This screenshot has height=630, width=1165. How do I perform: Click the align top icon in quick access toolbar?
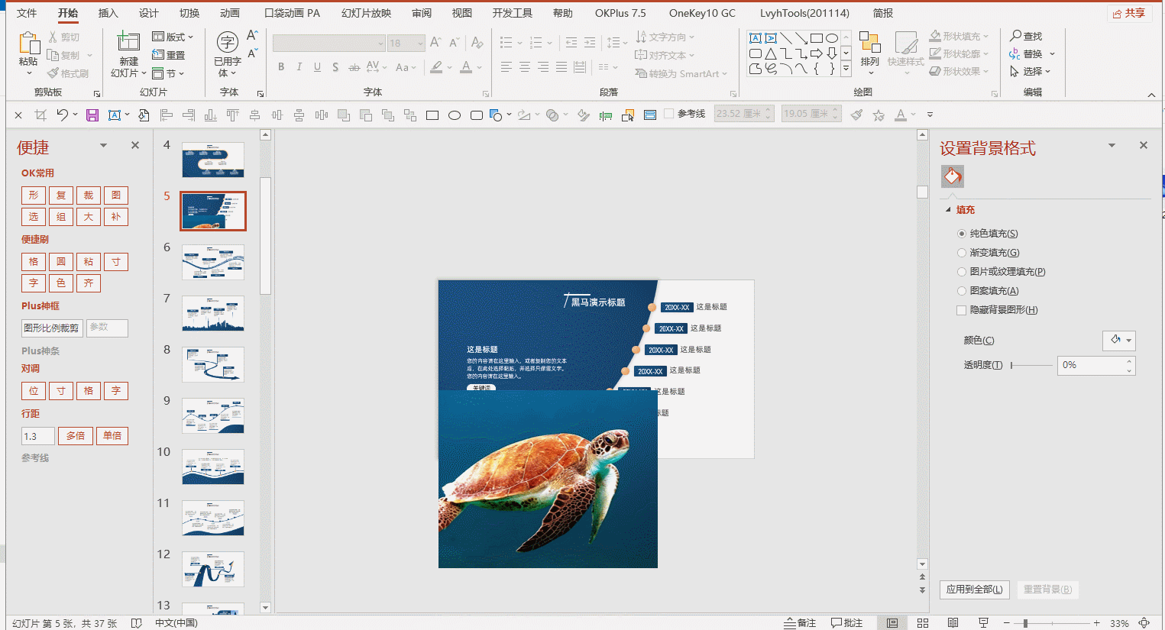[x=232, y=115]
